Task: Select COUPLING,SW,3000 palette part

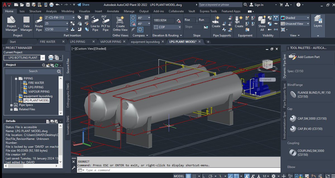Action: pyautogui.click(x=307, y=153)
